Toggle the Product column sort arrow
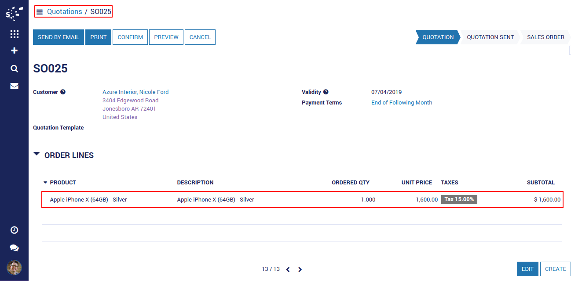This screenshot has width=571, height=281. tap(45, 183)
